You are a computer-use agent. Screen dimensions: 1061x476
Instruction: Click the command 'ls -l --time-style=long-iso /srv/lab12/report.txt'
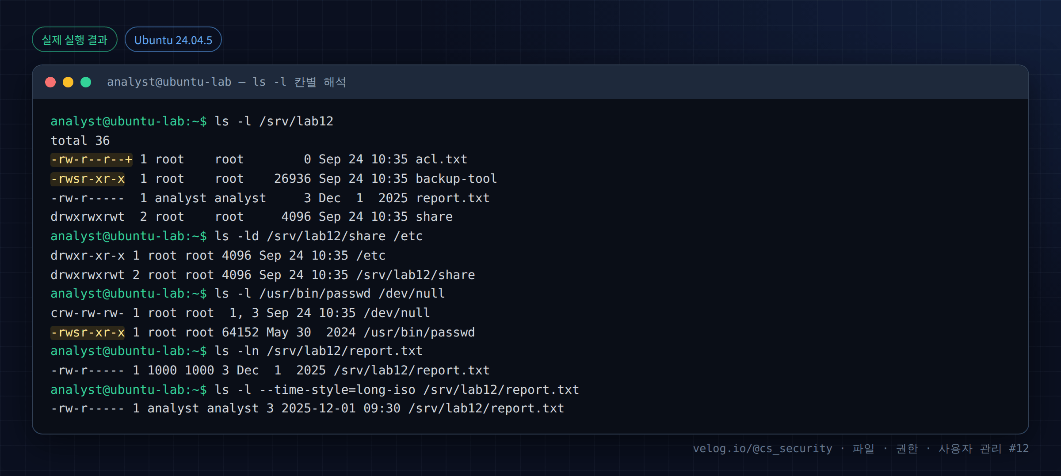397,390
